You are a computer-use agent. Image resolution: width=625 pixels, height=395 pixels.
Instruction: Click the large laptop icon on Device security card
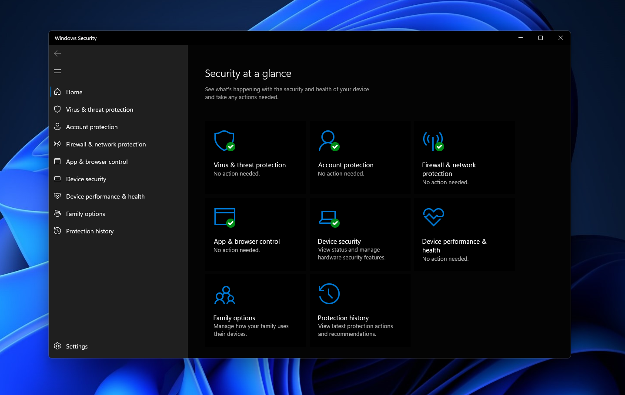(329, 219)
